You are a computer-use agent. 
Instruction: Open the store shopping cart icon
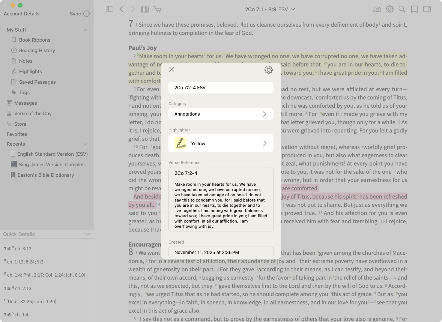pyautogui.click(x=158, y=9)
